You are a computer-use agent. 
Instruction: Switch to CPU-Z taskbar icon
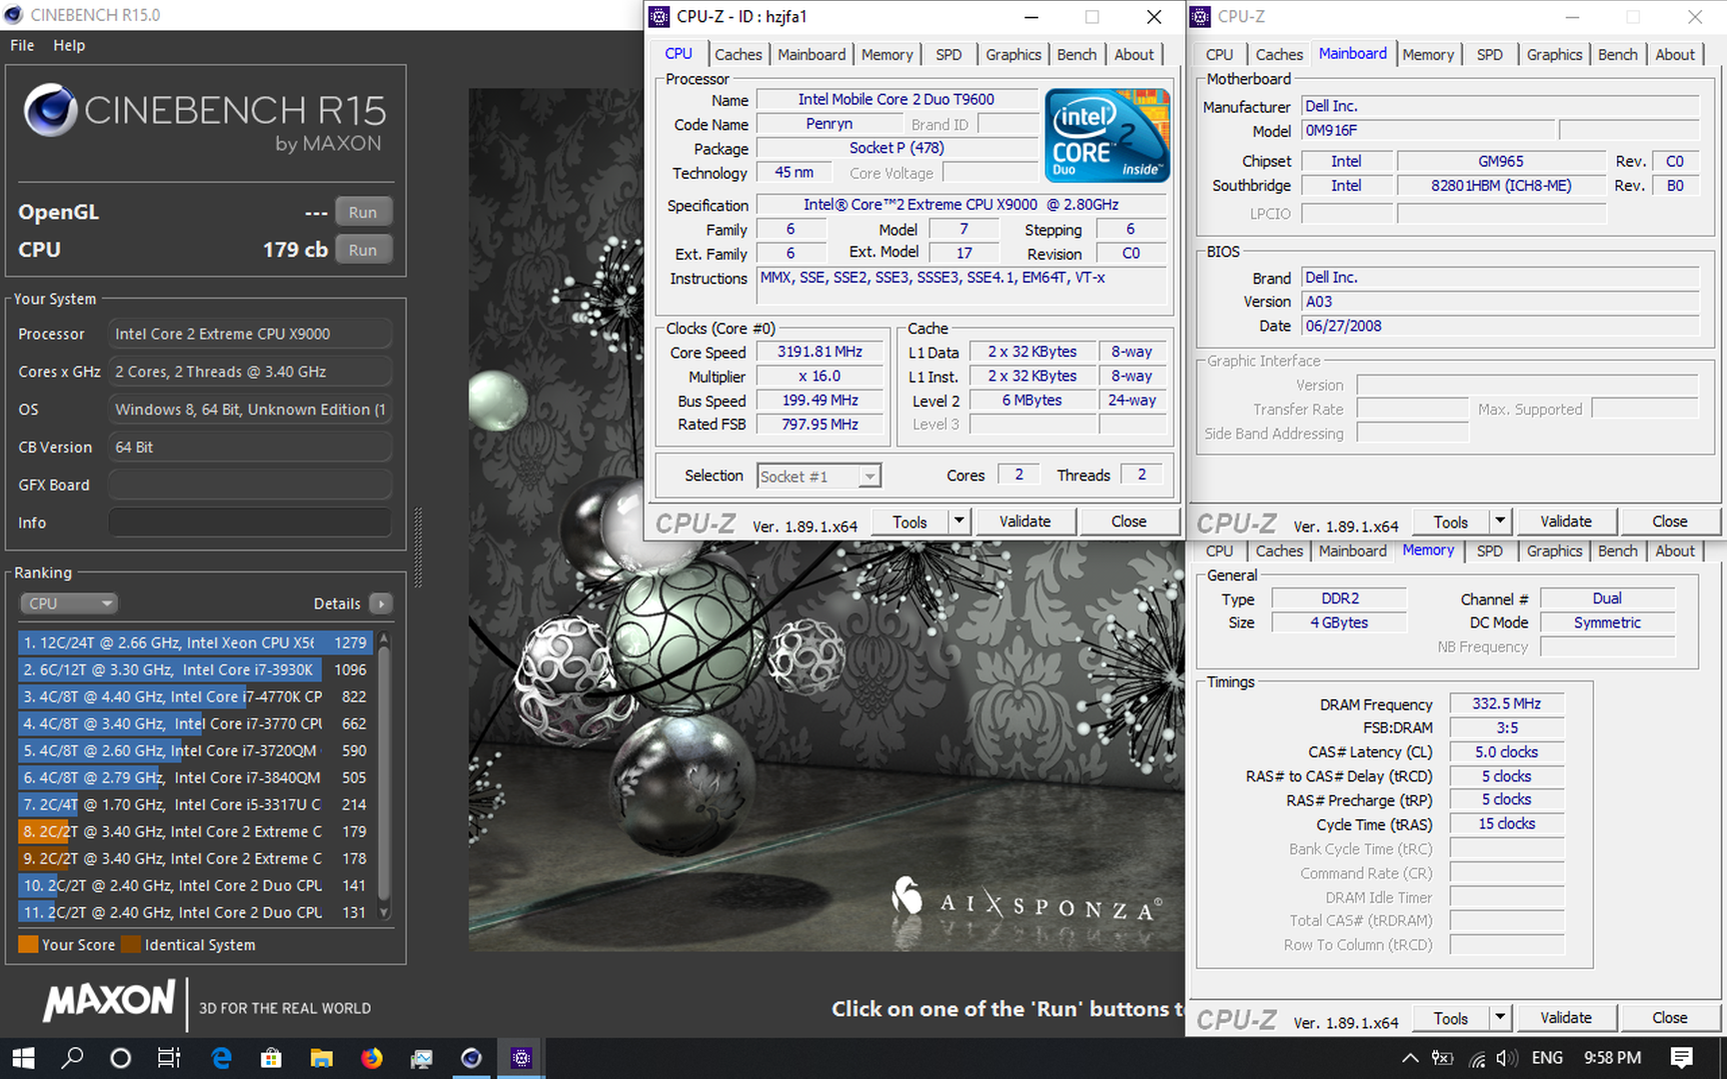[x=521, y=1058]
